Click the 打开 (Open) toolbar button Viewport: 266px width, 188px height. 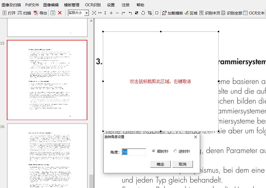pos(9,13)
